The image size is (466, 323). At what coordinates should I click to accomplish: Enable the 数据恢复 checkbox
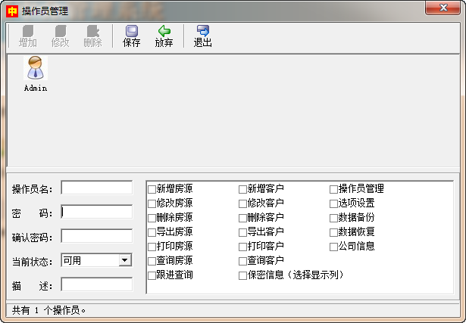coord(333,232)
